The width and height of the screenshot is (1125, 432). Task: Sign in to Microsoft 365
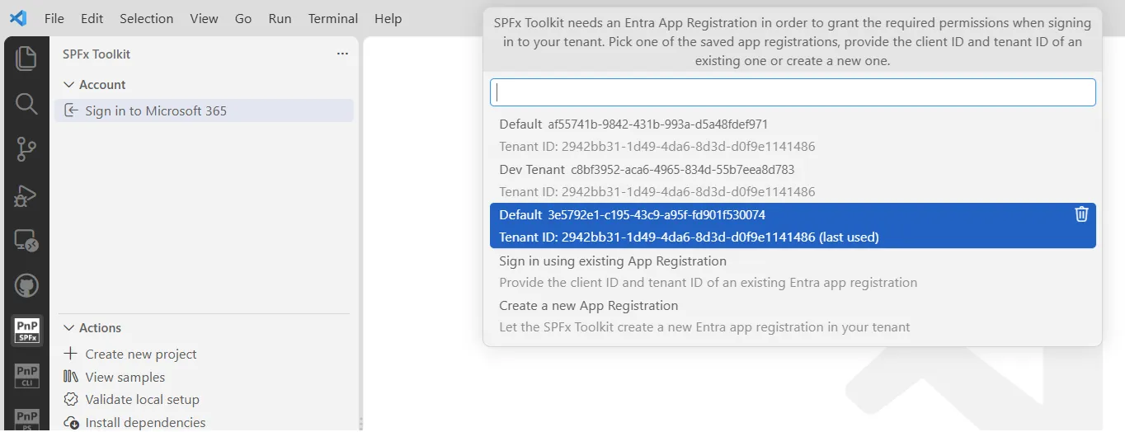point(204,110)
